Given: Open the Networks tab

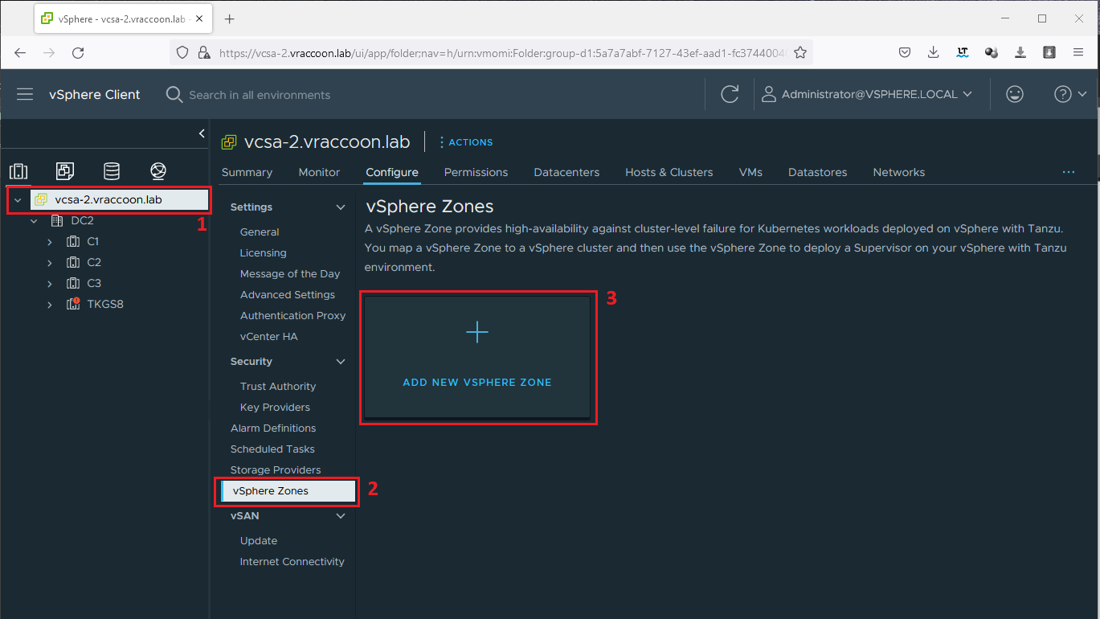Looking at the screenshot, I should 898,172.
